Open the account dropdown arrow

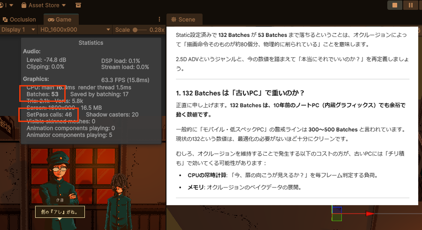pos(11,5)
